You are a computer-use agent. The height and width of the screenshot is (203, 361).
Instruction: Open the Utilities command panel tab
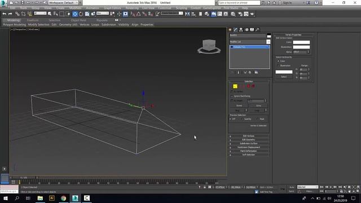(x=258, y=30)
